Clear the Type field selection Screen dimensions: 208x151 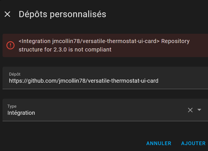point(190,110)
